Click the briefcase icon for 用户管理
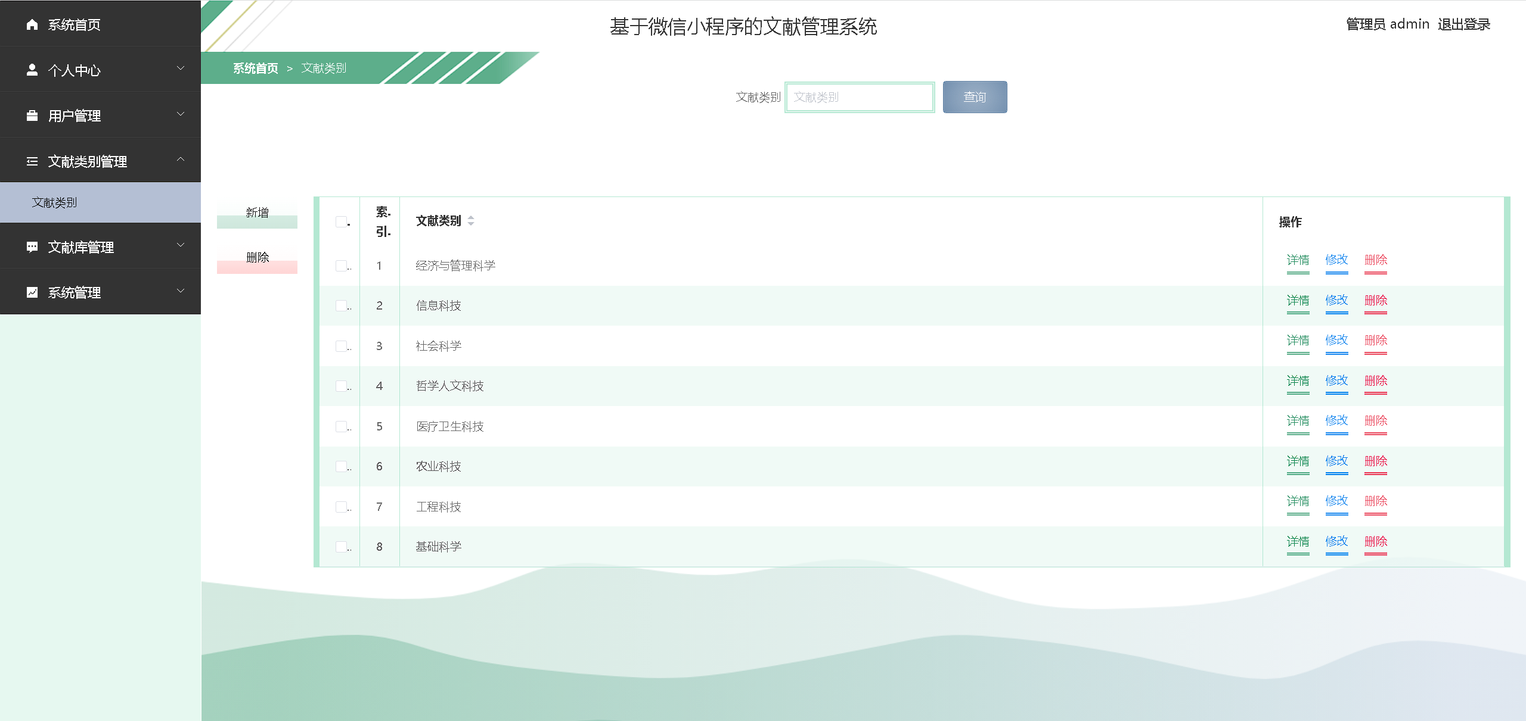1526x721 pixels. coord(32,116)
